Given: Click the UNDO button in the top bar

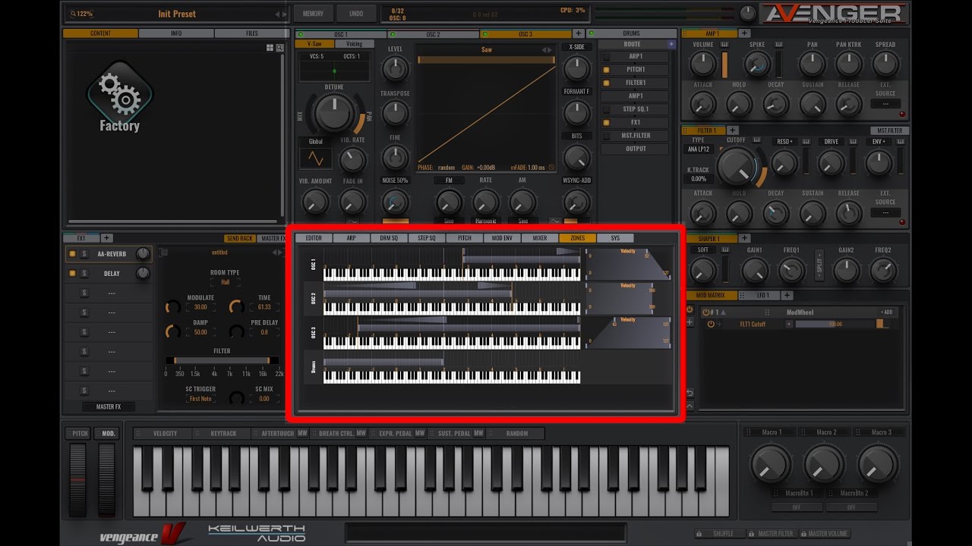Looking at the screenshot, I should point(356,14).
